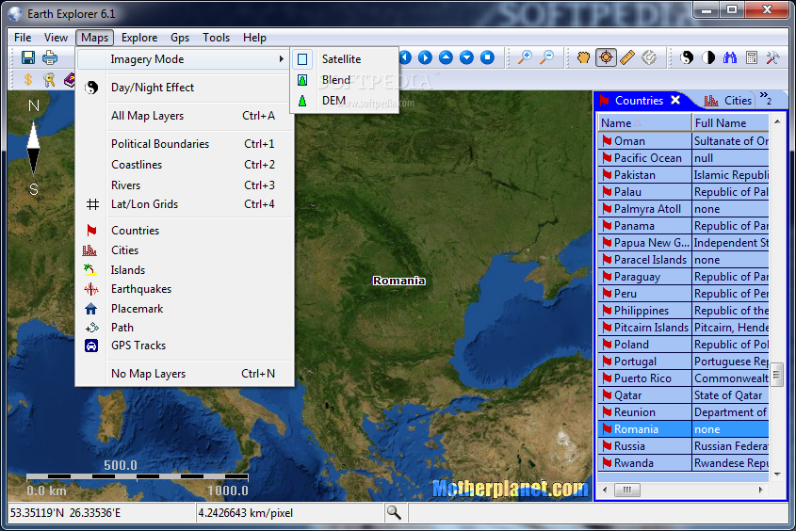
Task: Click the wrench and hammer settings icon
Action: [772, 57]
